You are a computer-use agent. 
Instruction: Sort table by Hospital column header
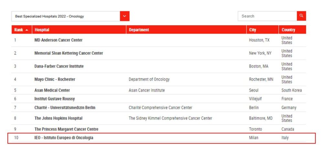tap(42, 30)
